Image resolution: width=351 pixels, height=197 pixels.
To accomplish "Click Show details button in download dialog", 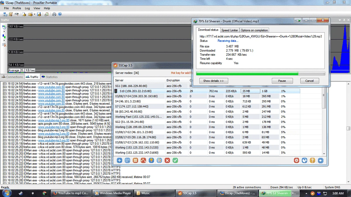I will click(x=214, y=81).
